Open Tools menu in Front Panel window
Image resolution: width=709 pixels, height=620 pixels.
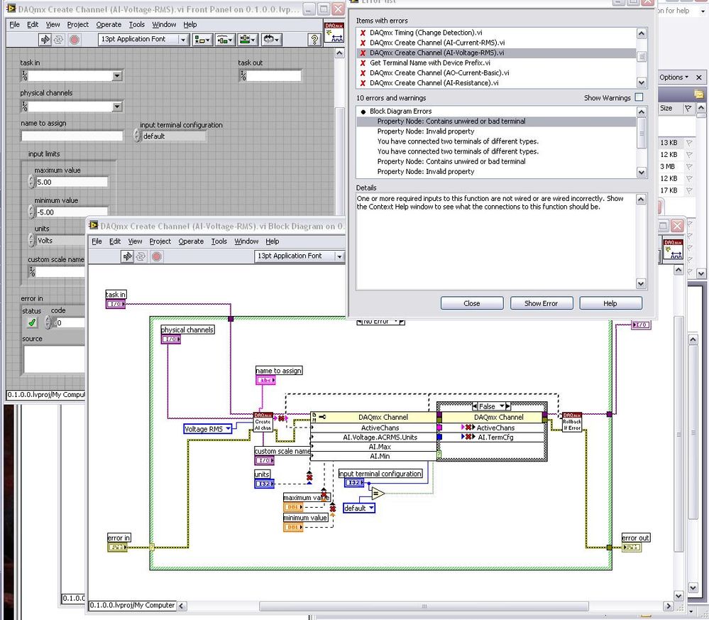(136, 24)
